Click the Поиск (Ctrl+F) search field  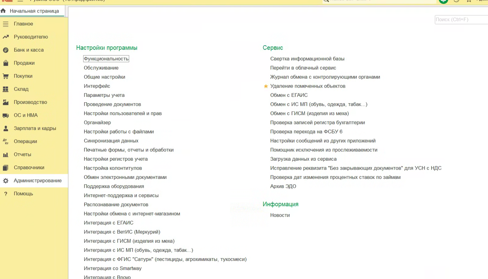click(461, 20)
